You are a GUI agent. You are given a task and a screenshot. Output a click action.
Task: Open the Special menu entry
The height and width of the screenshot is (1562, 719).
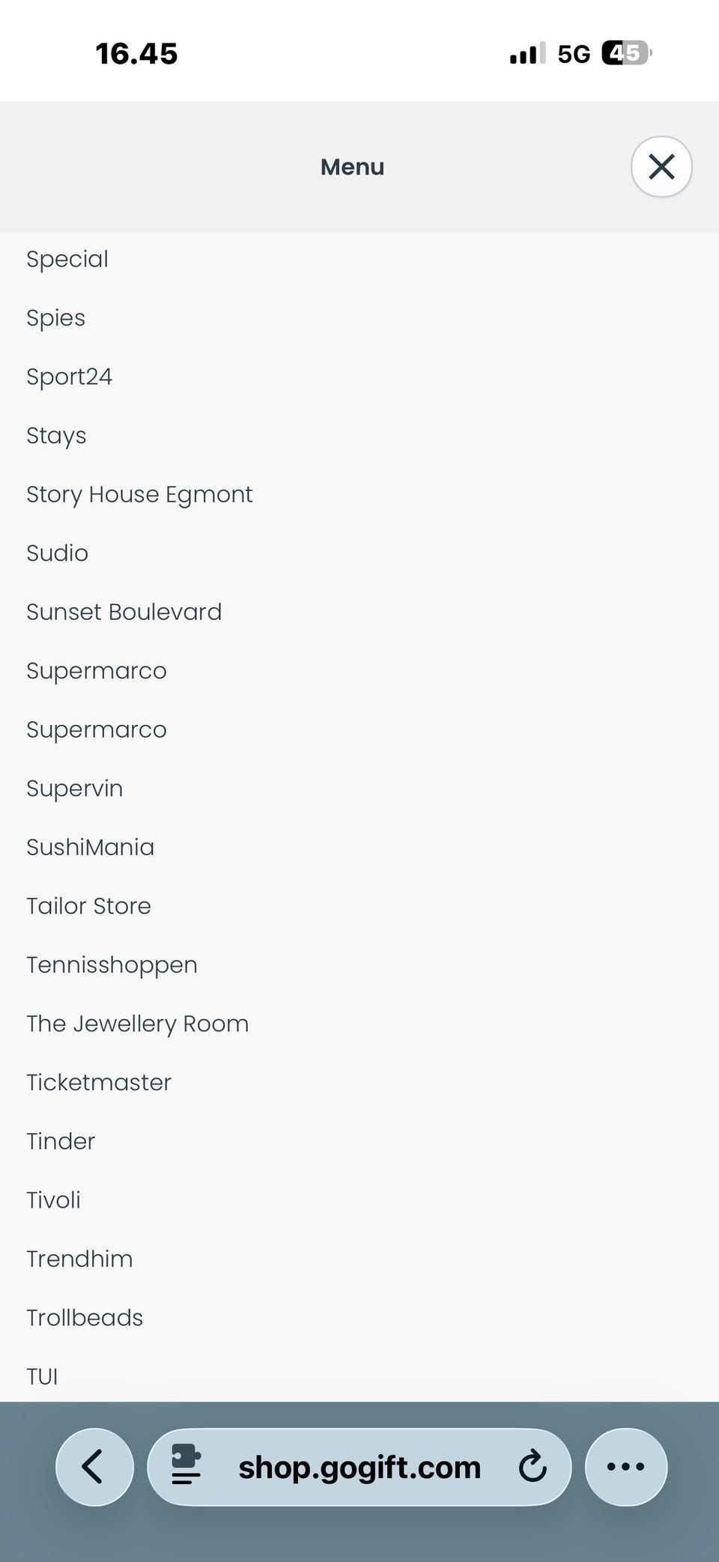pyautogui.click(x=67, y=259)
